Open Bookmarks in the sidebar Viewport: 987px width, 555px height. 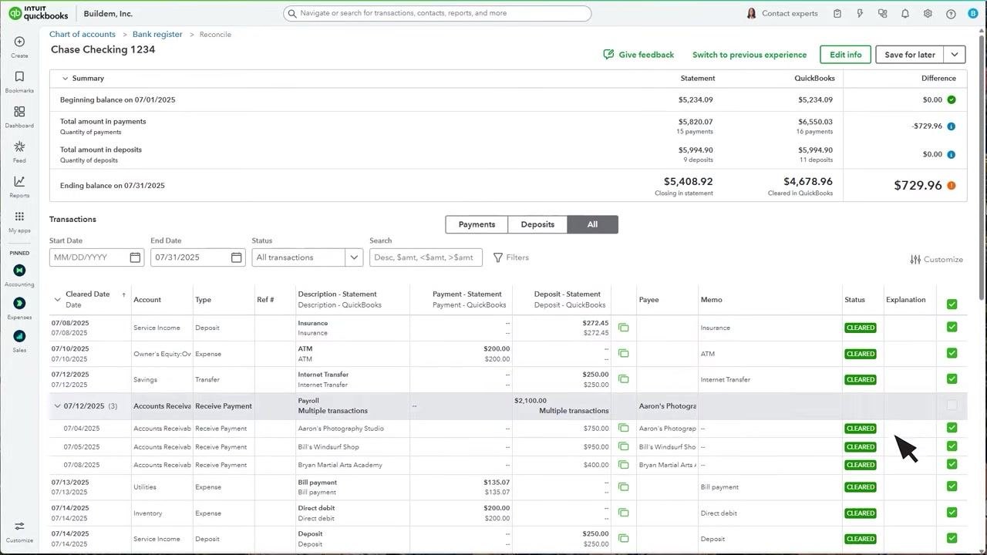[x=19, y=76]
